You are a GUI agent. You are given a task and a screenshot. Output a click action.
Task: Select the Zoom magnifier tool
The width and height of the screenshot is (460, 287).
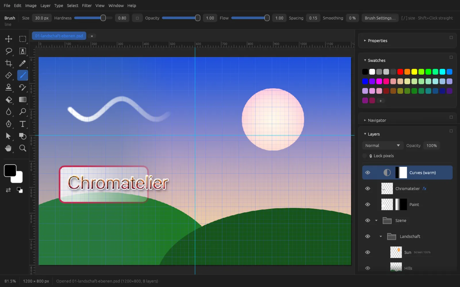tap(22, 148)
